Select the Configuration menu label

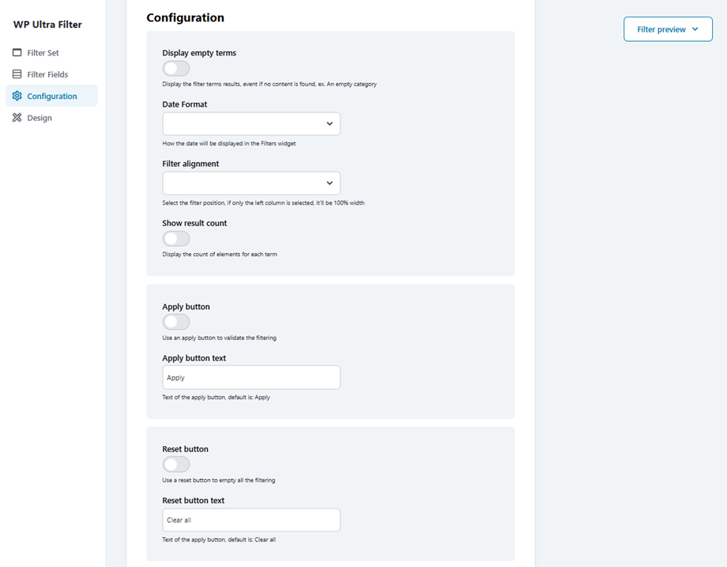52,96
